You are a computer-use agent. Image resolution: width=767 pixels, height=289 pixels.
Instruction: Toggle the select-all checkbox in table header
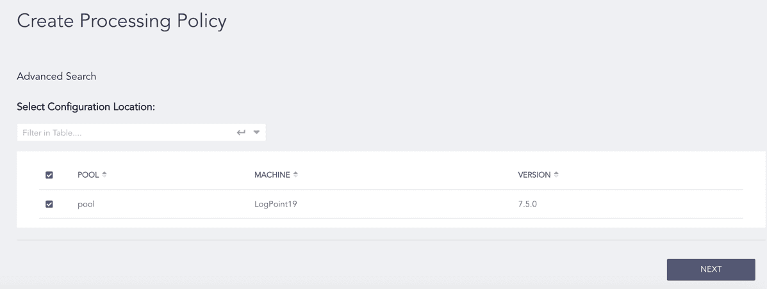pos(49,175)
